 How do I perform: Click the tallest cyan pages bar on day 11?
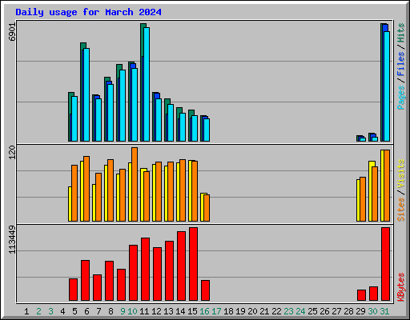(x=147, y=84)
